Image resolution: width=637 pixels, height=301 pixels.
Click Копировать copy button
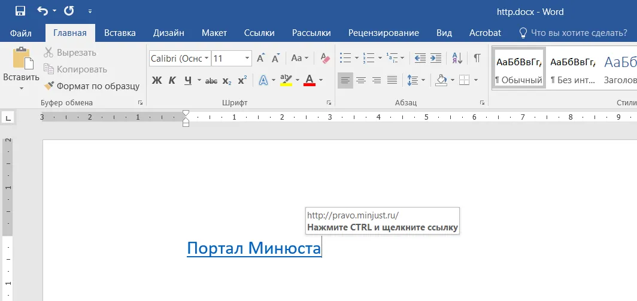point(75,69)
